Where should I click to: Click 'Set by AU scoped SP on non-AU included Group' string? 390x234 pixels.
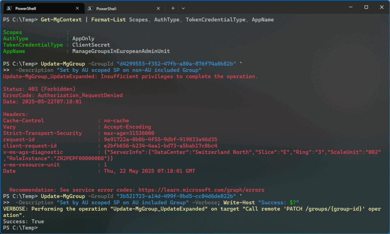point(129,70)
